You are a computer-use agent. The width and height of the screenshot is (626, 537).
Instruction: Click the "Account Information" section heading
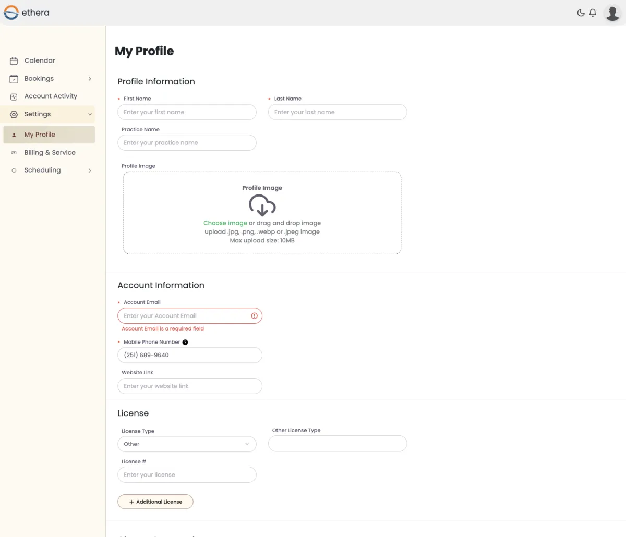(x=161, y=286)
